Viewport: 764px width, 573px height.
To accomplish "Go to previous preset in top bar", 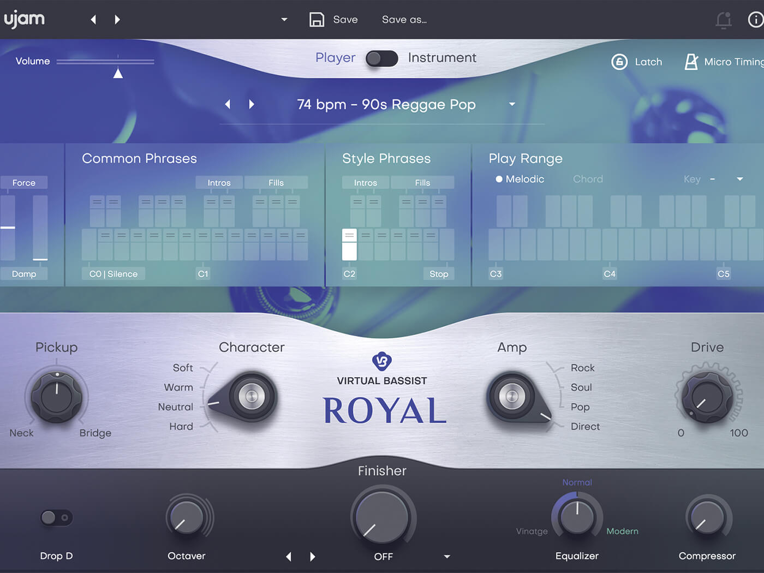I will click(x=93, y=20).
